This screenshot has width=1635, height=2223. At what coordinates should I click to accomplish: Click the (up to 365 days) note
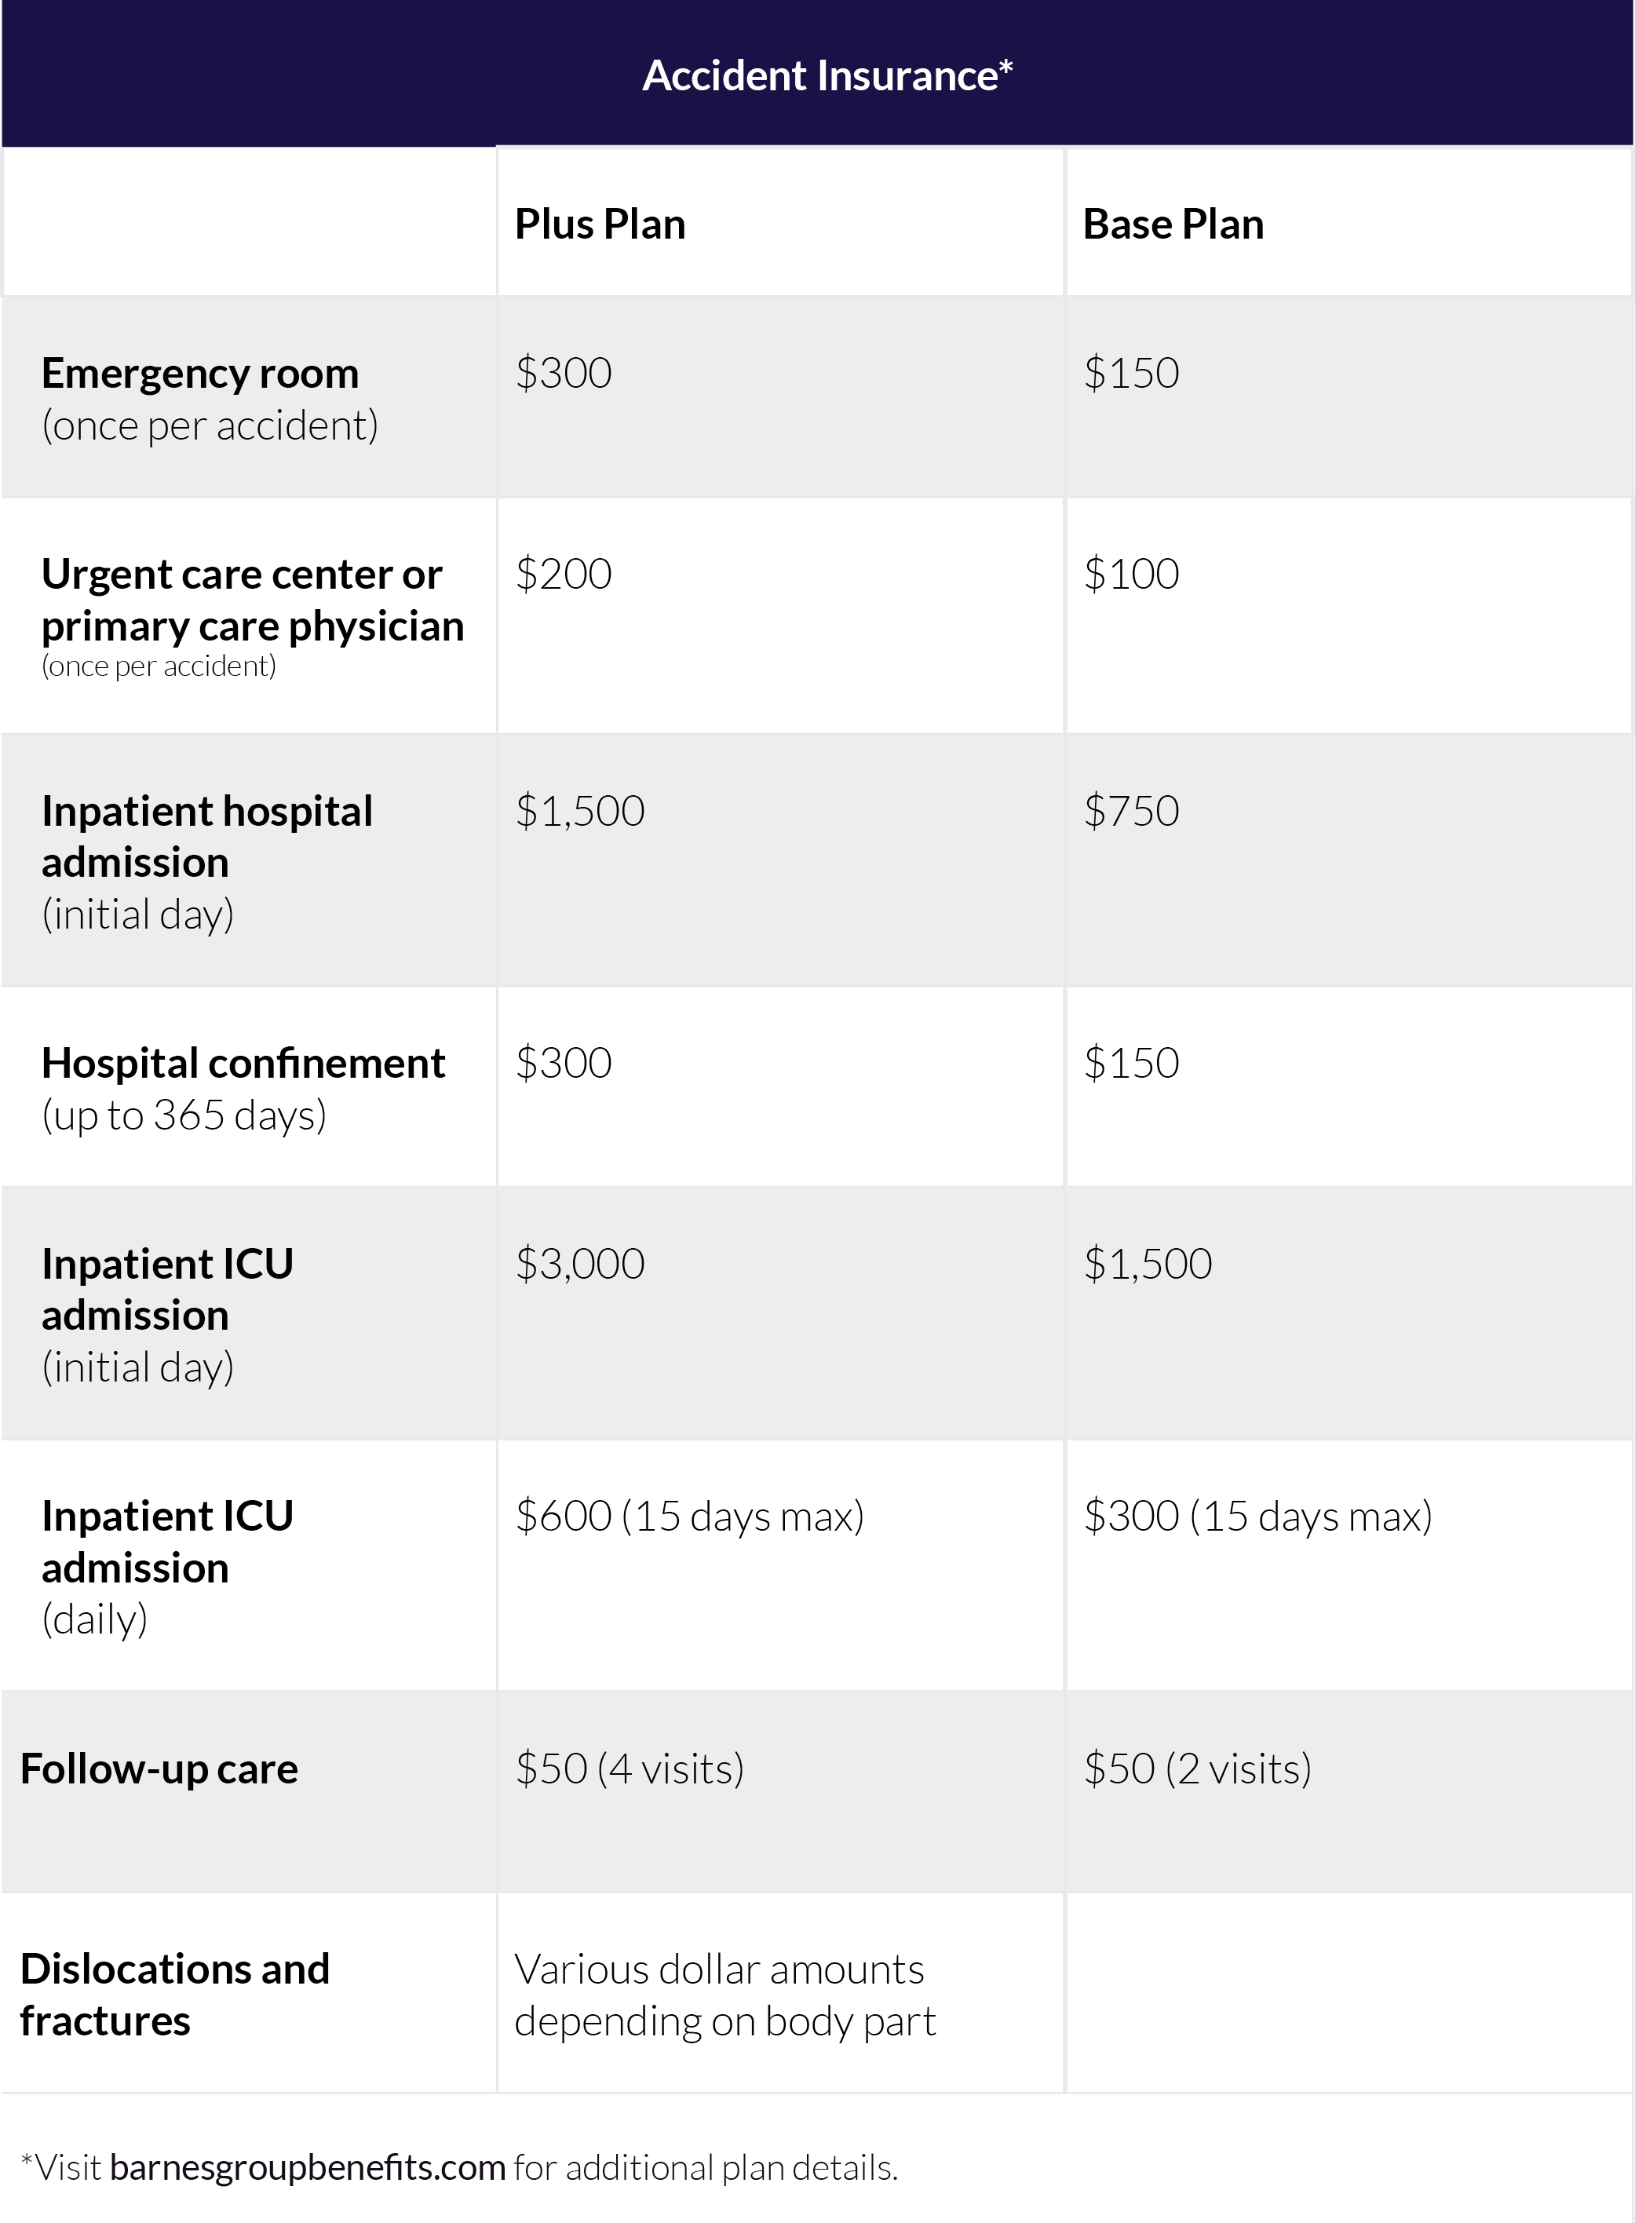coord(184,1115)
